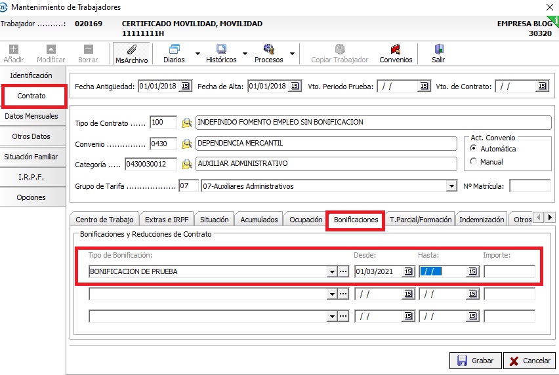Open calendar for Vto. Periodo Prueba
Screen dimensions: 559x375
(x=424, y=86)
